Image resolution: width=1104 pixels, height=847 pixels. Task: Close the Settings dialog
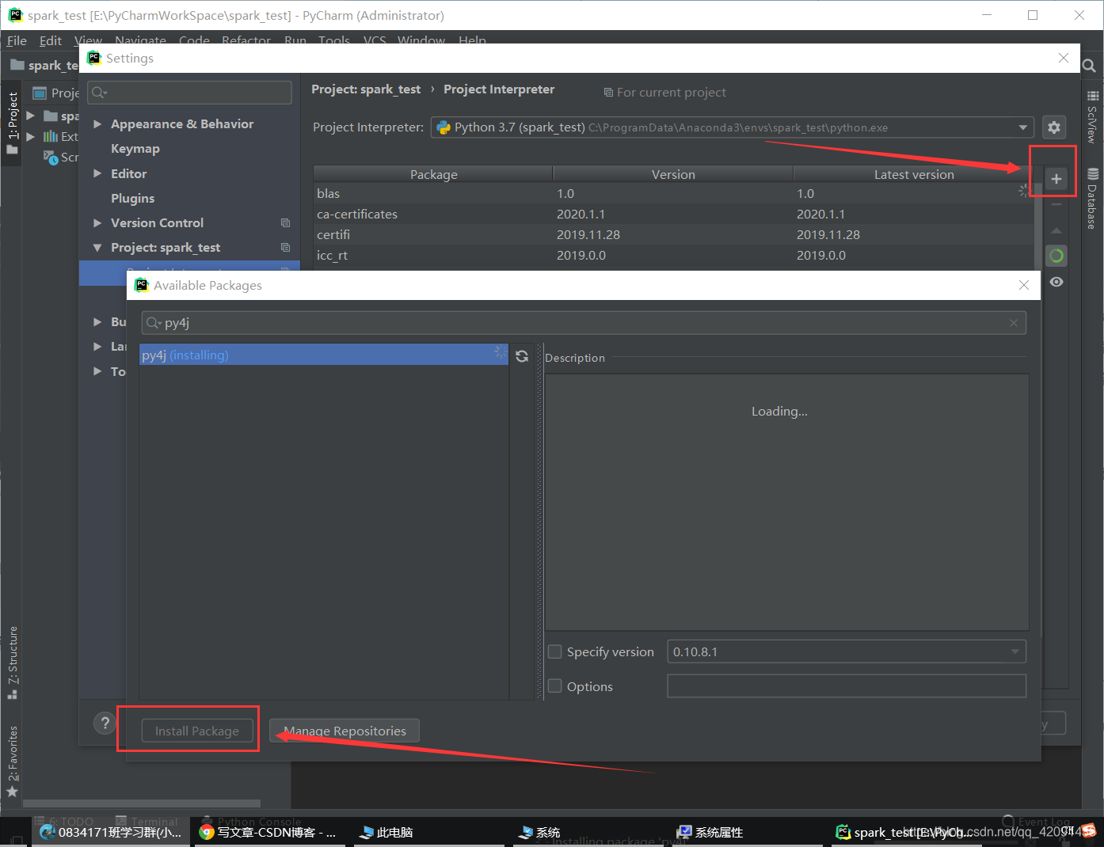1064,58
